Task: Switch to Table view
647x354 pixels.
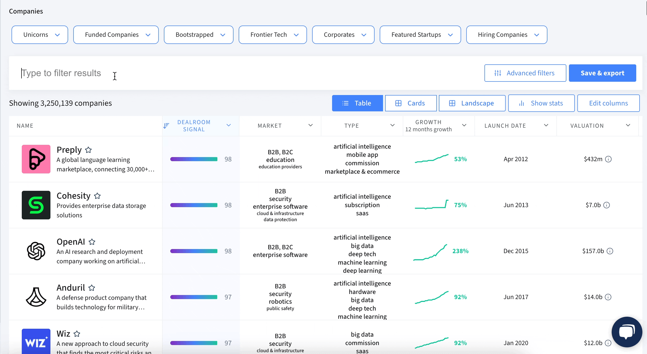Action: point(357,103)
